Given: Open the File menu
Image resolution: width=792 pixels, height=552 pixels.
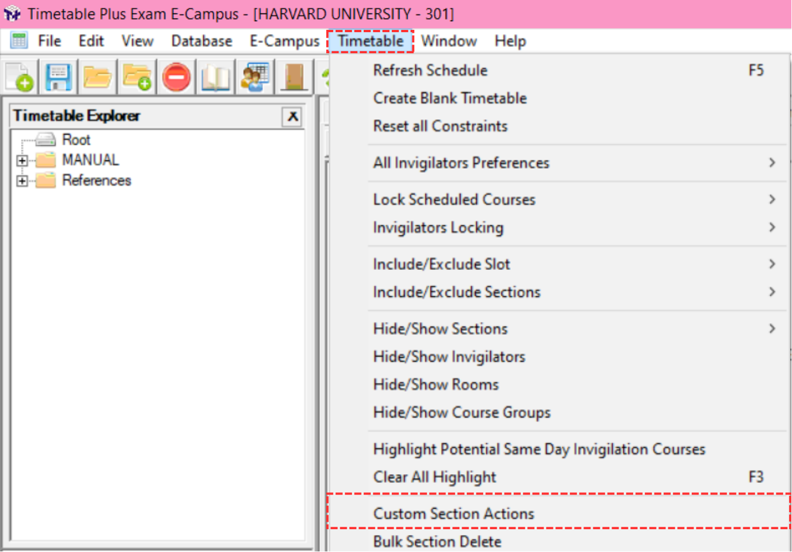Looking at the screenshot, I should pos(49,41).
